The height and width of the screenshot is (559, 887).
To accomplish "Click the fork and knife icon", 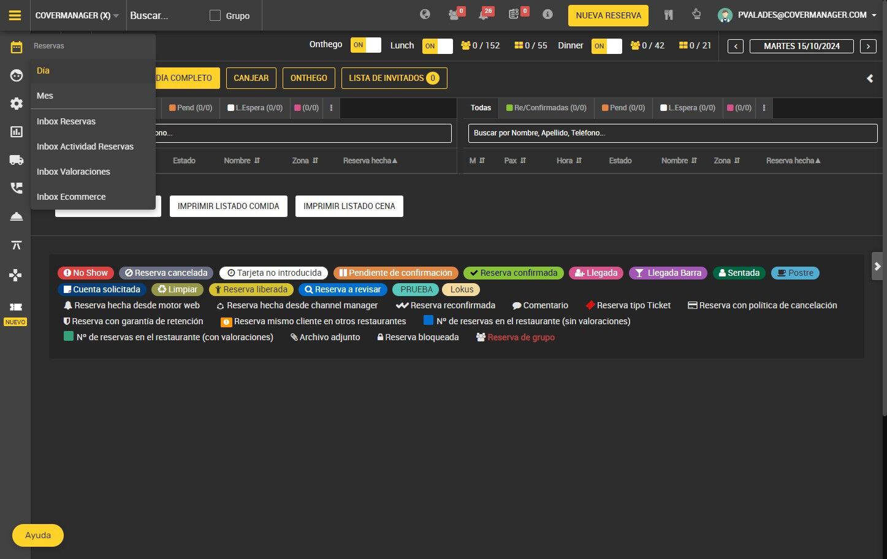I will point(668,15).
